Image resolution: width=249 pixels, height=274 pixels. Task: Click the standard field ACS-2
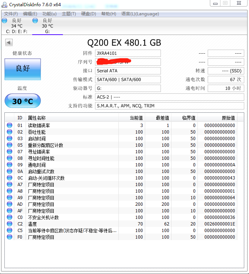[x=170, y=97]
